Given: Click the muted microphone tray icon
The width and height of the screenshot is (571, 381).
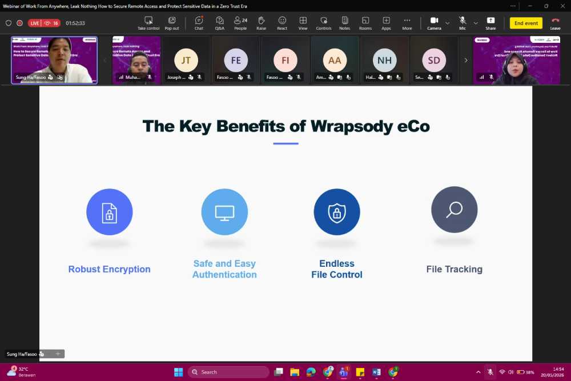Looking at the screenshot, I should point(490,372).
